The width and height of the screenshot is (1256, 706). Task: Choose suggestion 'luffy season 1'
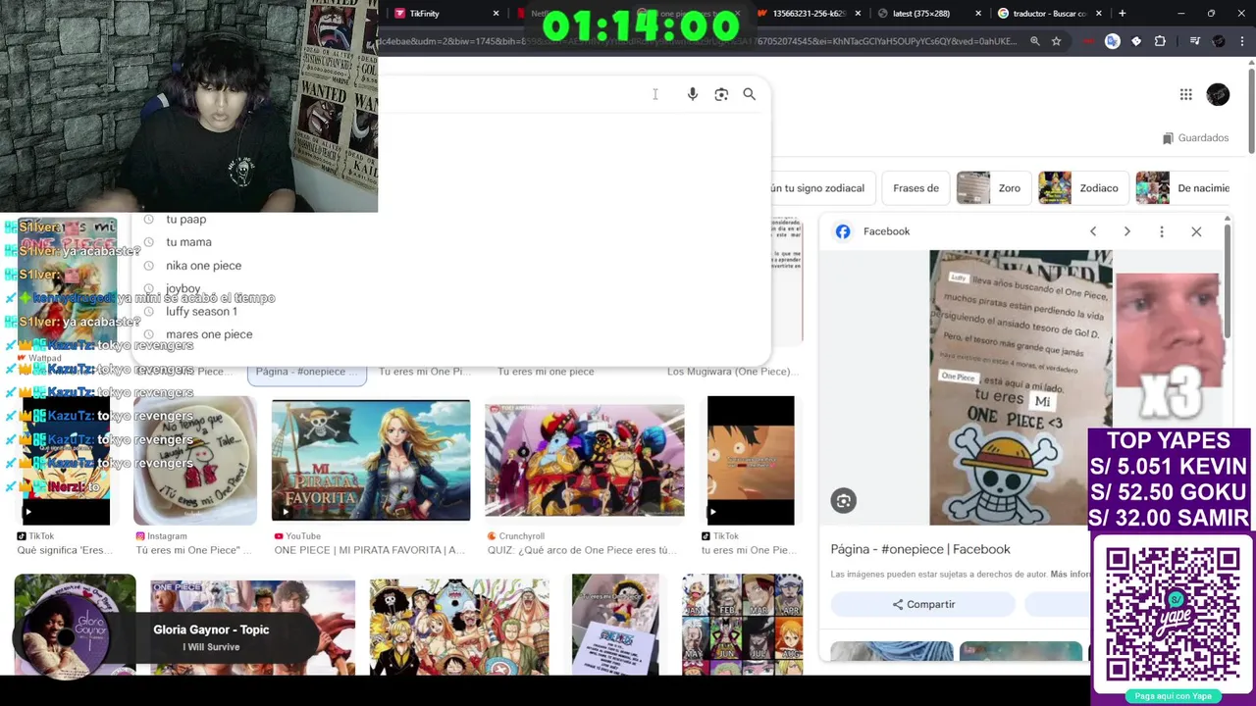(201, 312)
